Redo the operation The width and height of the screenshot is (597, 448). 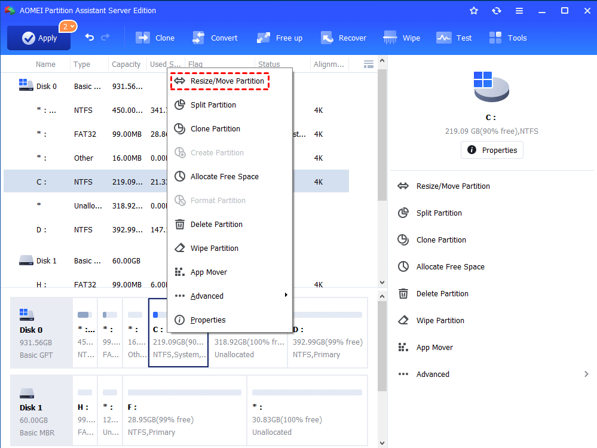click(105, 37)
